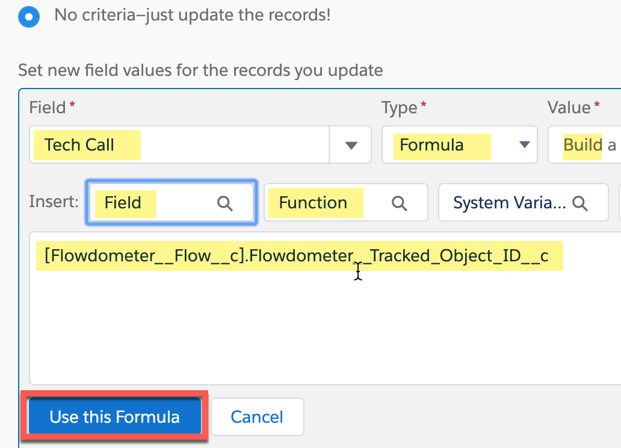This screenshot has width=621, height=448.
Task: Click the System Variable magnifier icon
Action: [580, 204]
